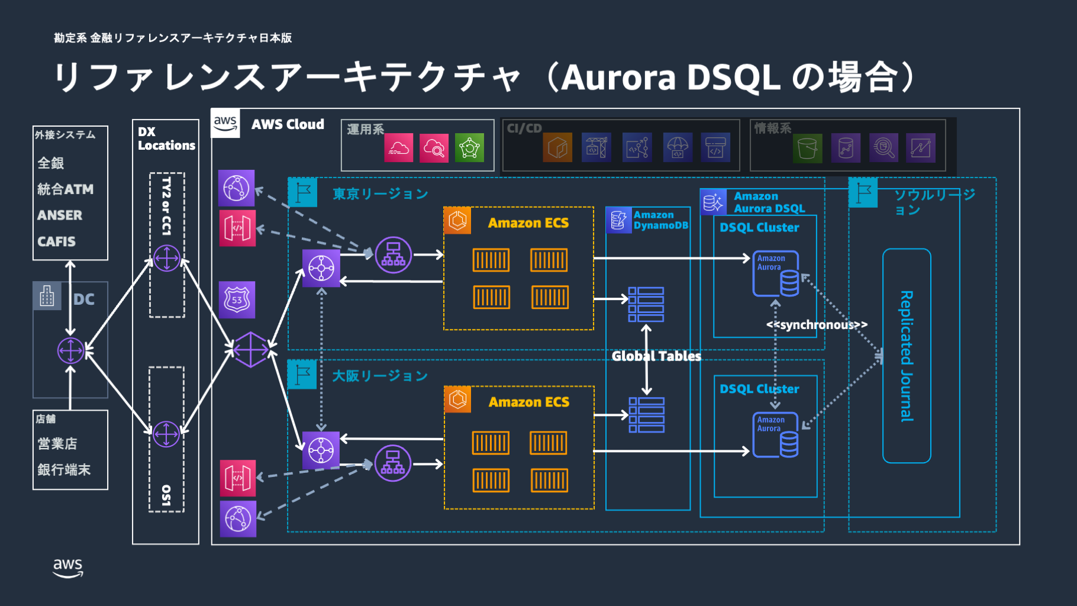Screen dimensions: 1077x606
Task: Click the 外接システム heading
Action: 65,135
